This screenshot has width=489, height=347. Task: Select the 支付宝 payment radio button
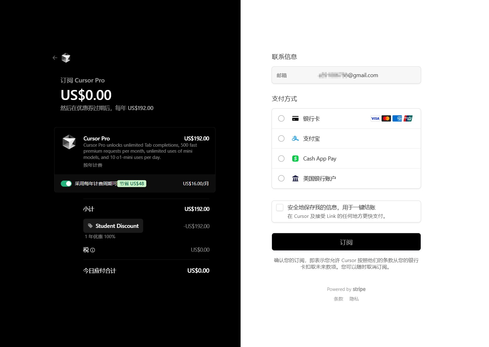tap(281, 139)
